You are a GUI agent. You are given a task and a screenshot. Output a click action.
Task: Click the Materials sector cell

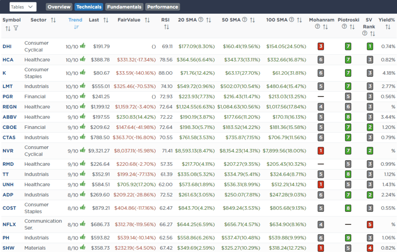tap(35, 248)
